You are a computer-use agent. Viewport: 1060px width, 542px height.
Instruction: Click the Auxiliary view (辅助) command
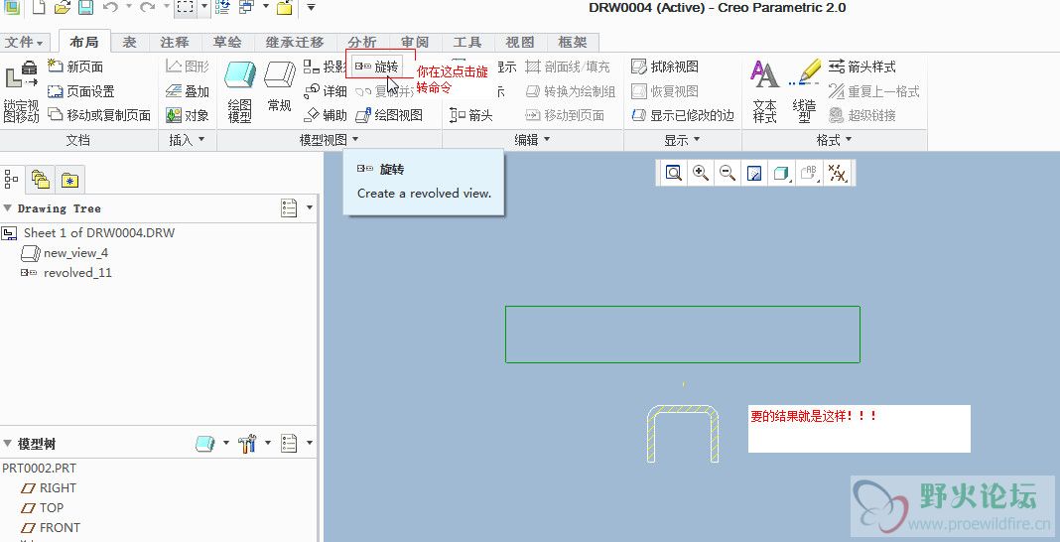[x=326, y=115]
